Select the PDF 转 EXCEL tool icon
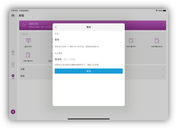This screenshot has width=177, height=129. (x=157, y=41)
